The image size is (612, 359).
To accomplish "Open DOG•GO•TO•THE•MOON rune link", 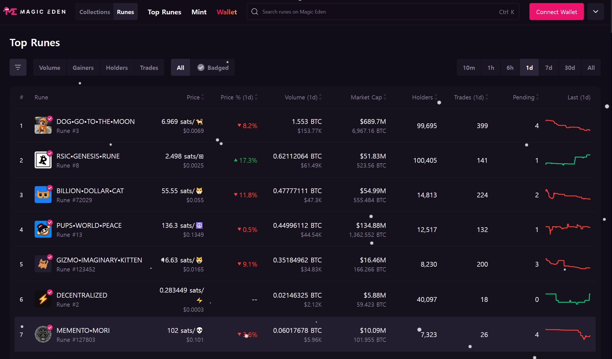I will point(95,122).
